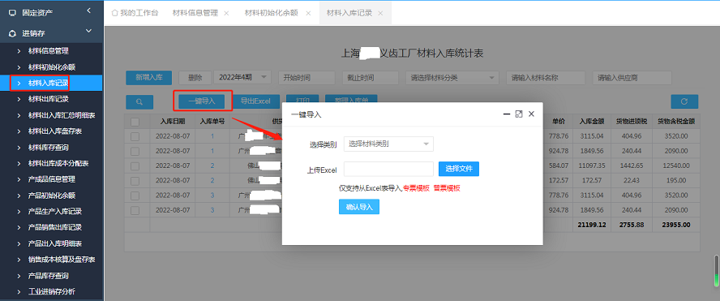
Task: Click the monitor icon beside 固定资产
Action: [x=12, y=13]
